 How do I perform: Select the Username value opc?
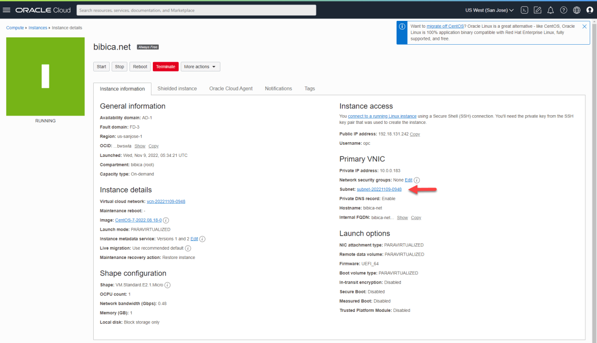[x=366, y=143]
